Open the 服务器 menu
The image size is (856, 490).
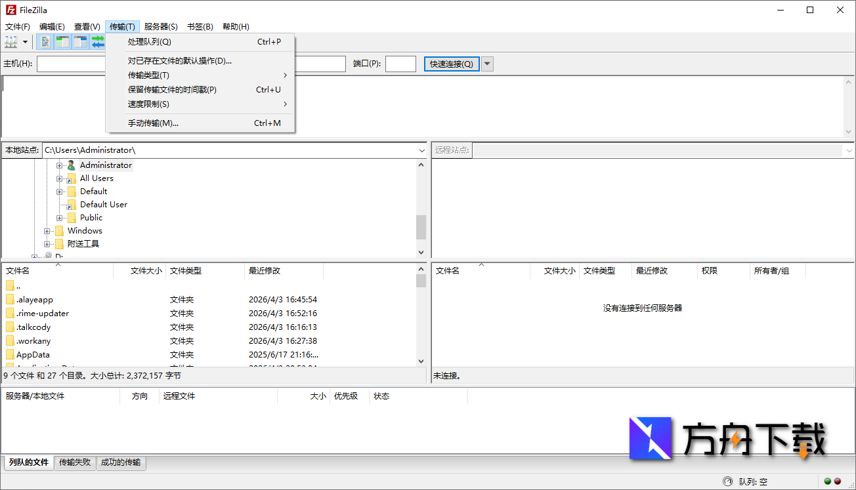tap(161, 26)
